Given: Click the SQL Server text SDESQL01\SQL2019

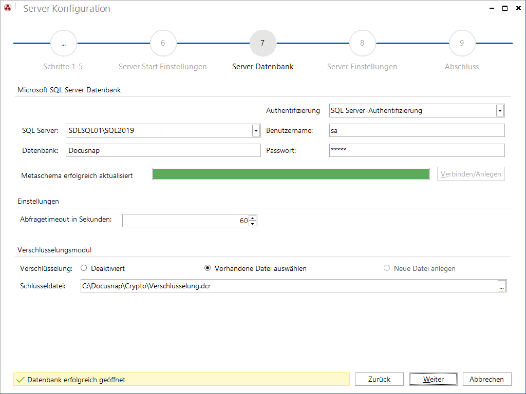Looking at the screenshot, I should pos(101,131).
